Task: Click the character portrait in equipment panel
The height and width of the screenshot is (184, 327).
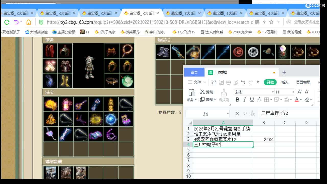Action: [88, 65]
